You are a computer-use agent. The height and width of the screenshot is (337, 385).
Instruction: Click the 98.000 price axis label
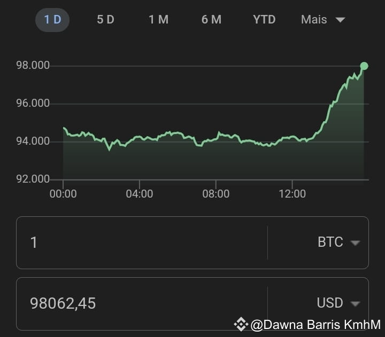(x=33, y=65)
